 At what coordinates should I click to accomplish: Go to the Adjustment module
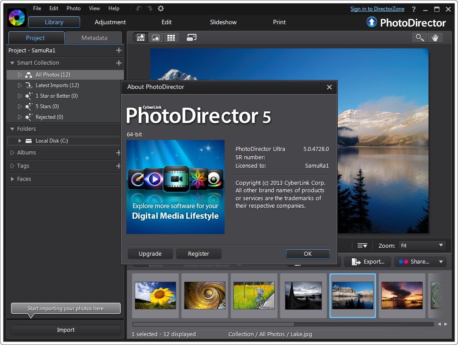(110, 22)
